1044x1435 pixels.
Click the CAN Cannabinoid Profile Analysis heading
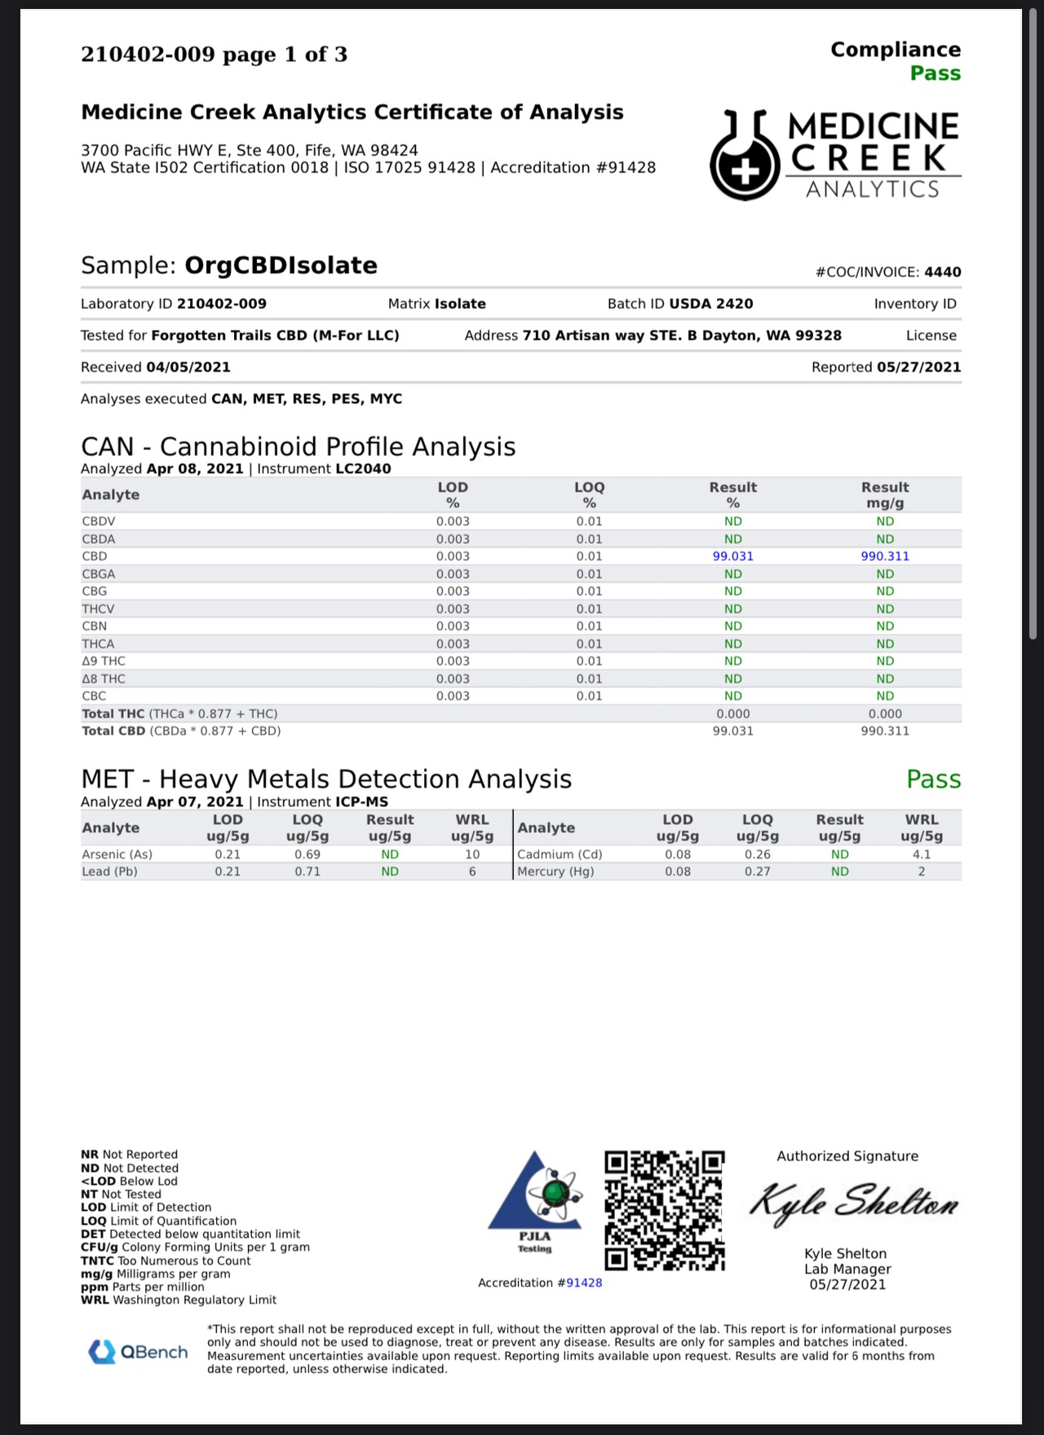(x=299, y=447)
